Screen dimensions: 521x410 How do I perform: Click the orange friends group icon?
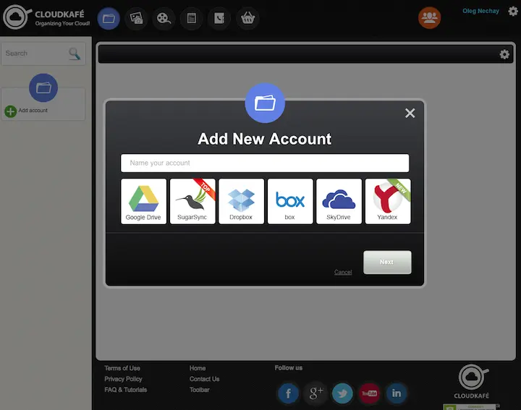click(430, 17)
